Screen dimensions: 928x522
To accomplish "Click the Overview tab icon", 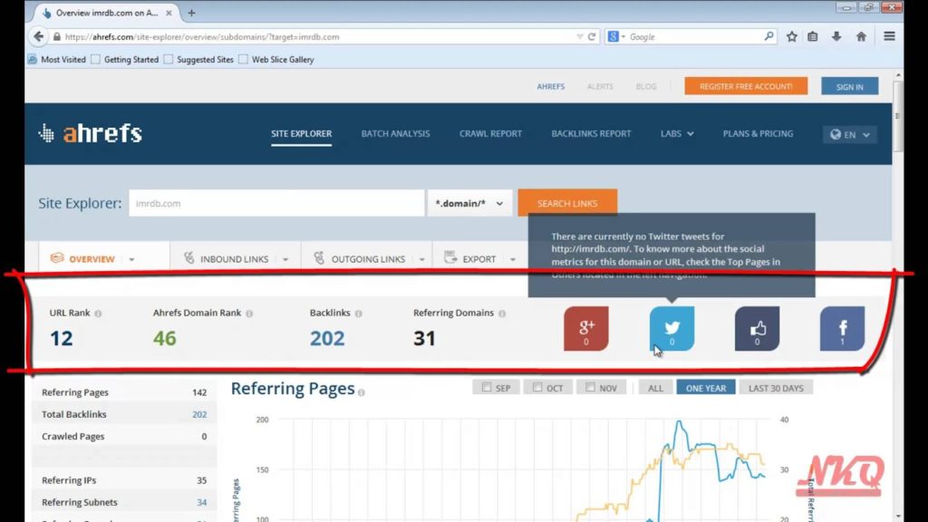I will coord(57,258).
